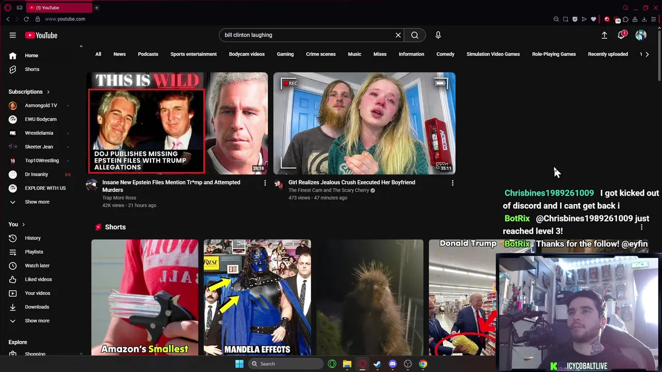Select the Podcasts filter chip
This screenshot has height=372, width=662.
point(148,54)
